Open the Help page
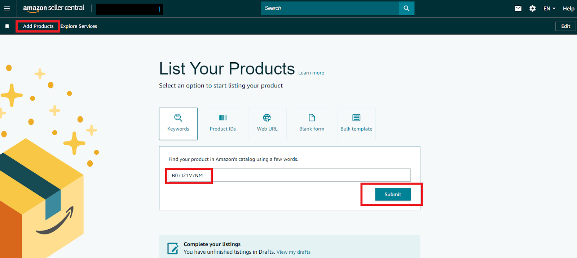Viewport: 577px width, 258px height. pos(568,8)
